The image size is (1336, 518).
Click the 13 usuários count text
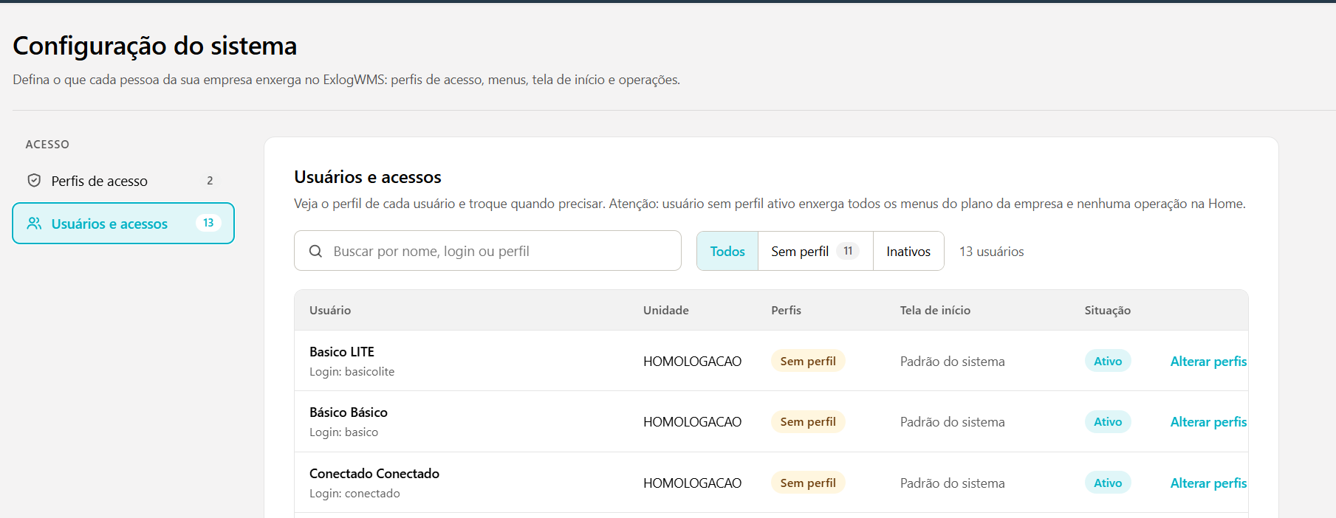tap(991, 252)
